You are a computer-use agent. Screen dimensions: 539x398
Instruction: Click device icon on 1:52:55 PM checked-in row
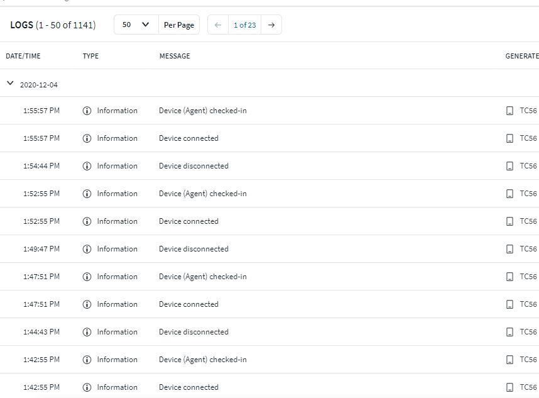pos(509,194)
